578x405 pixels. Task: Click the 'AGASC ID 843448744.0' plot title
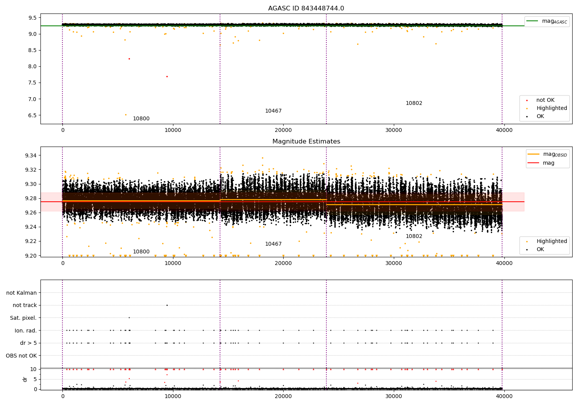click(306, 8)
